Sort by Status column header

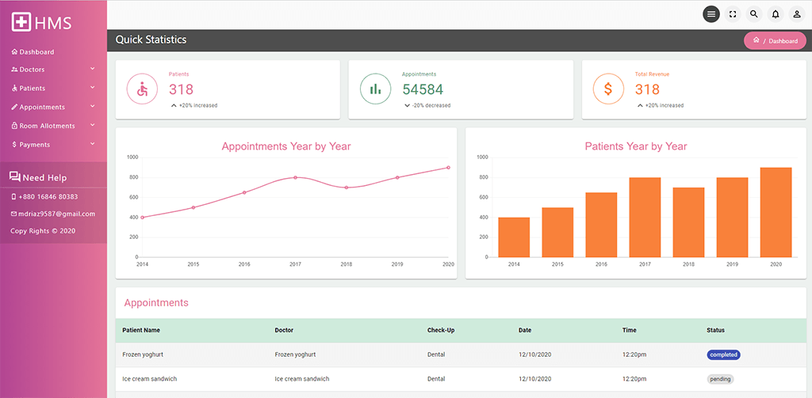[716, 330]
